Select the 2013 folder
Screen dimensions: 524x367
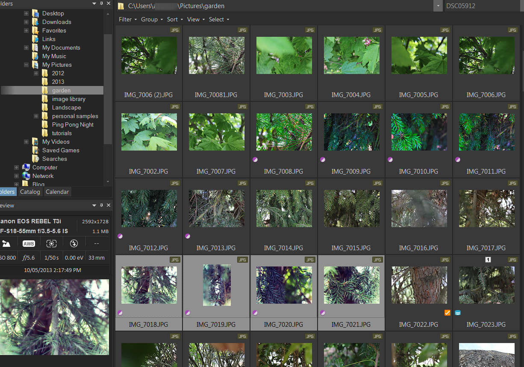(x=58, y=82)
